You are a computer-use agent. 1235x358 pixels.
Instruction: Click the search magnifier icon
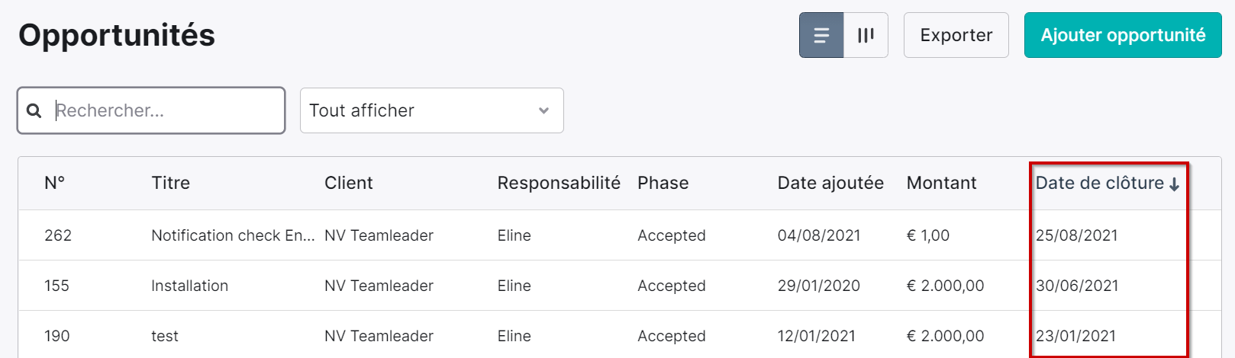[x=34, y=111]
